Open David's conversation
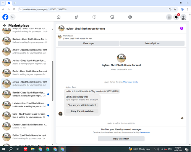Viewport: 191px width, 152px height. (x=26, y=73)
